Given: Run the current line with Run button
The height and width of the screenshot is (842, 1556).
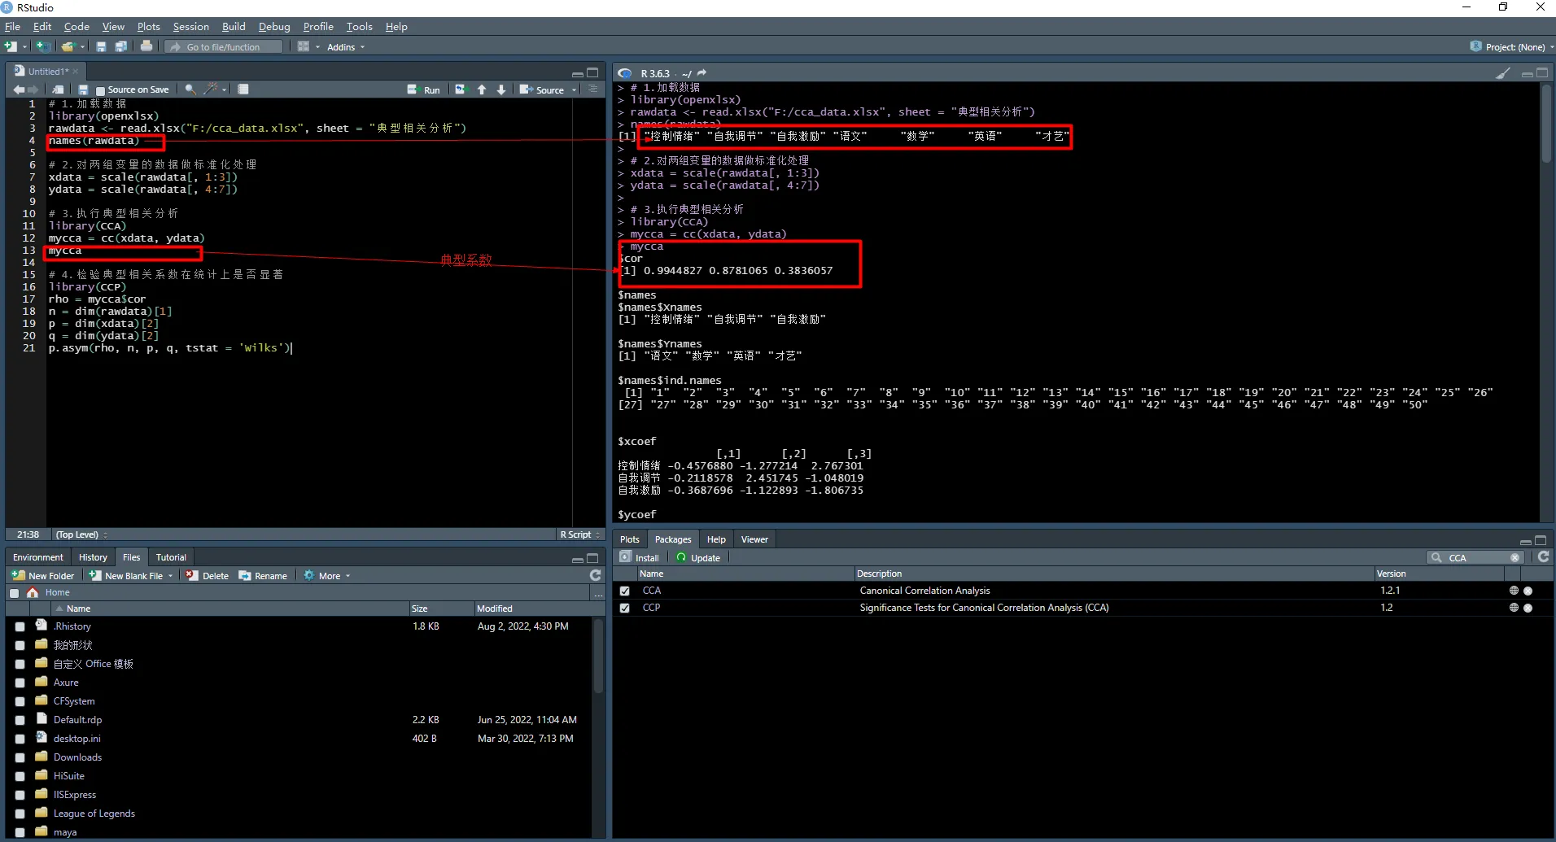Looking at the screenshot, I should tap(424, 89).
